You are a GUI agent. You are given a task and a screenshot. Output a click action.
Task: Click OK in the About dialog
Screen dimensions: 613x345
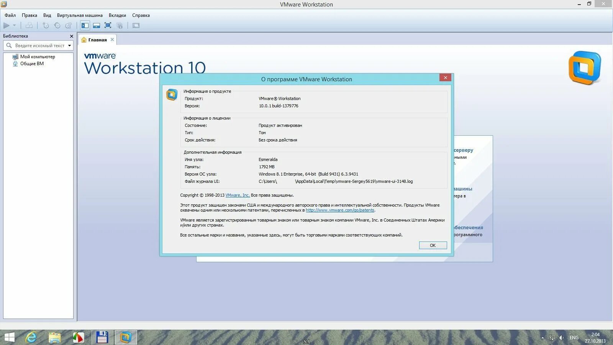[433, 245]
